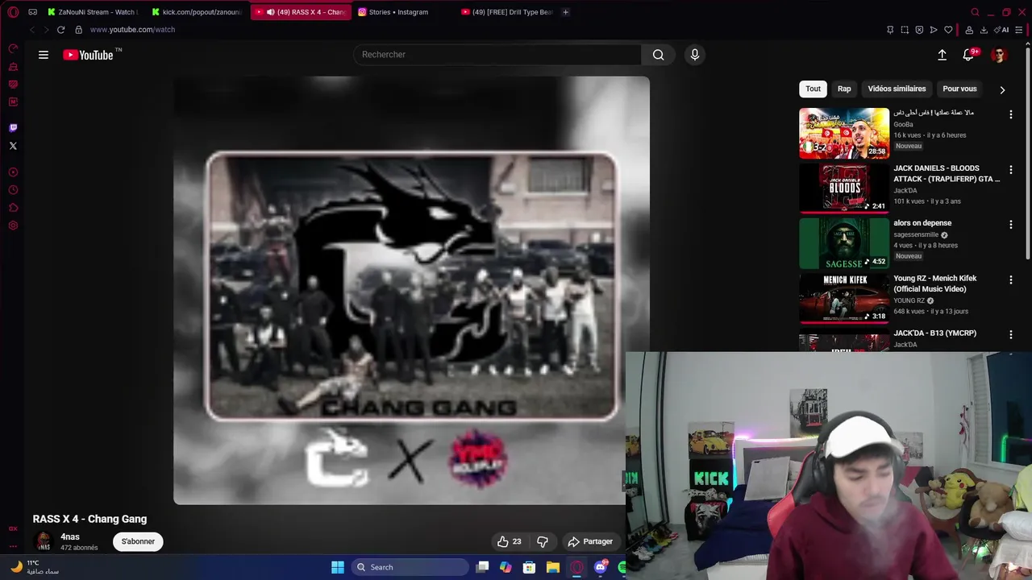Open the sidebar history clock icon
Screen dimensions: 1032x580
13,190
